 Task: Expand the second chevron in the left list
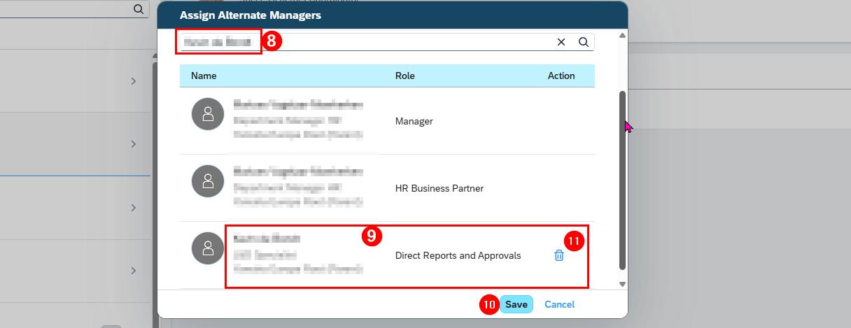coord(133,144)
